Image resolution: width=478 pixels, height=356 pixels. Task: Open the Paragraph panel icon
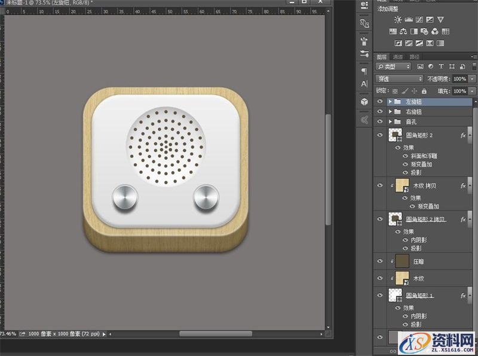(x=364, y=71)
